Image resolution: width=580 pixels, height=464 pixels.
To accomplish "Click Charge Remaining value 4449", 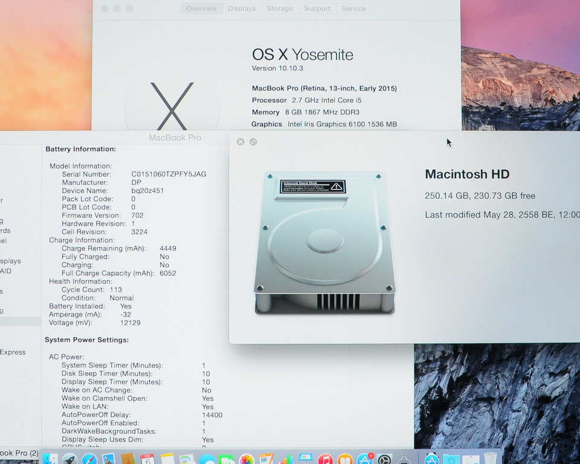I will [168, 249].
